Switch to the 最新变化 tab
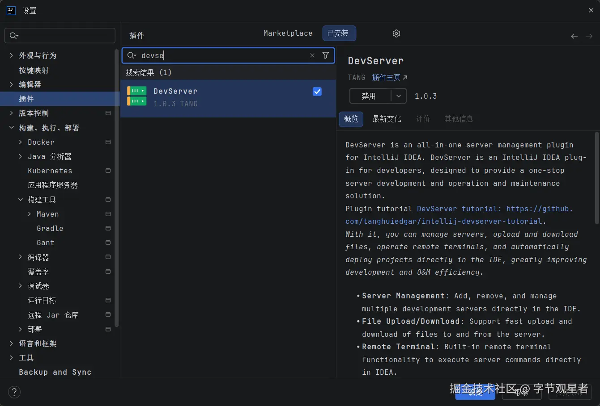This screenshot has width=600, height=406. [387, 119]
